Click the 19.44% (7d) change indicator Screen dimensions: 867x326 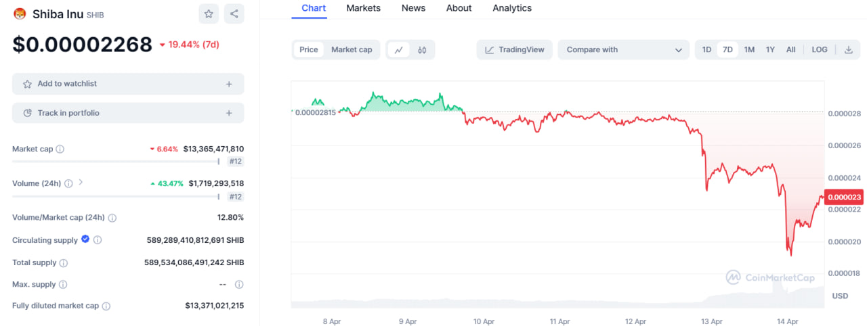coord(189,45)
